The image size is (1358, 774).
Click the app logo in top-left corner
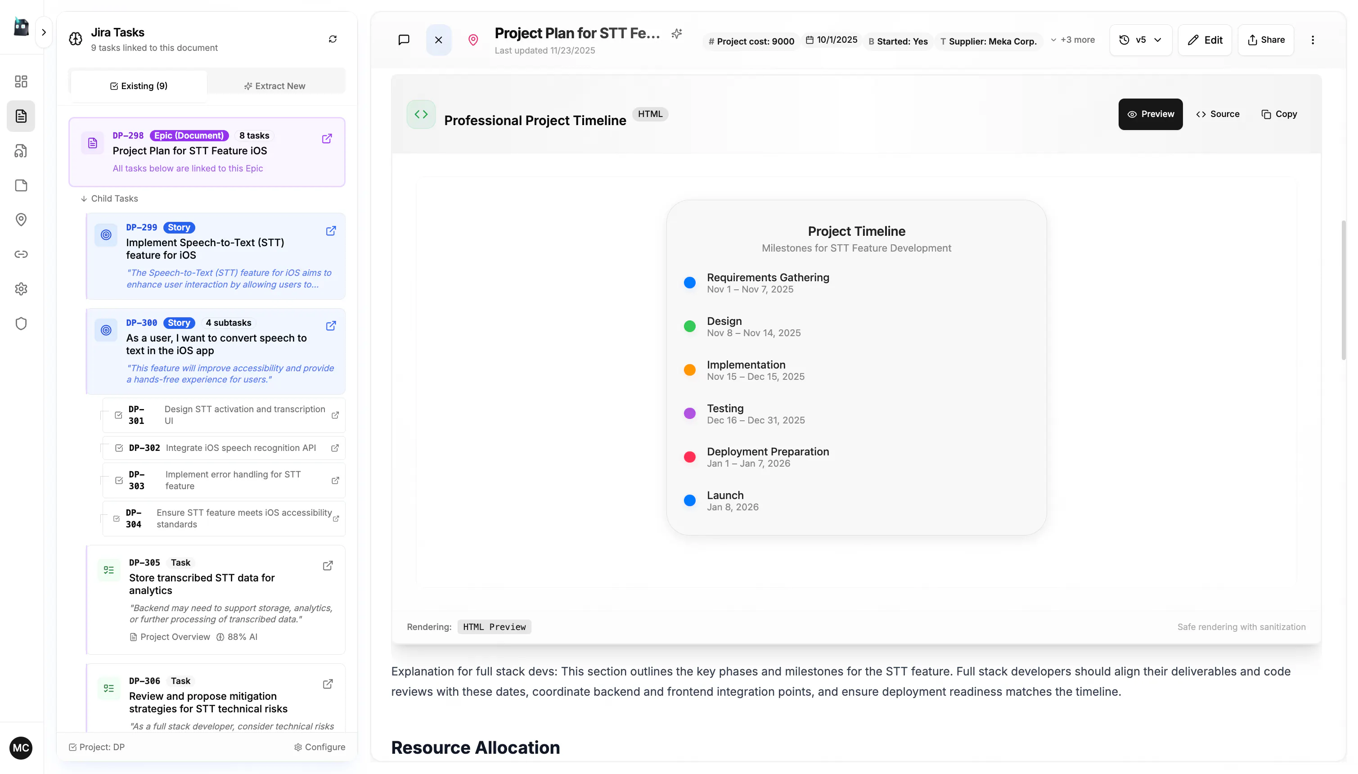tap(21, 27)
